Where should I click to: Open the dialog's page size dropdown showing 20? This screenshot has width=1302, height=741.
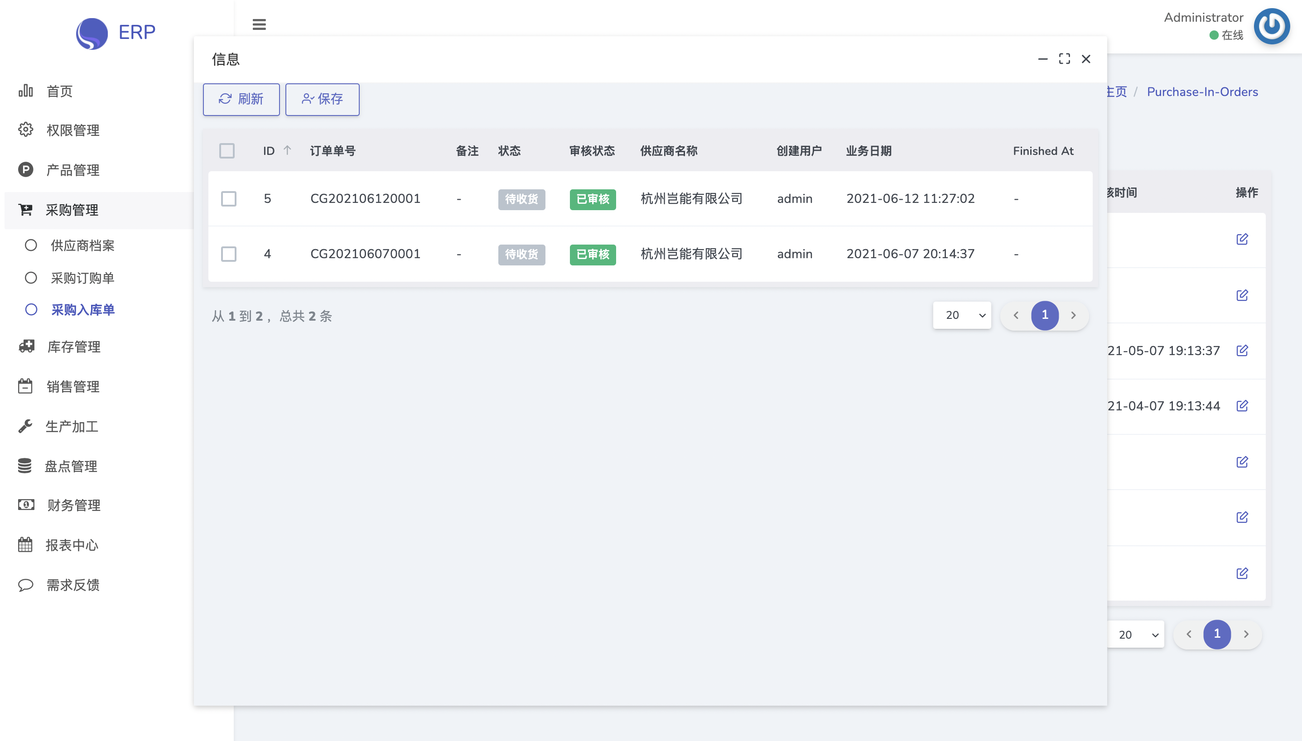[961, 315]
